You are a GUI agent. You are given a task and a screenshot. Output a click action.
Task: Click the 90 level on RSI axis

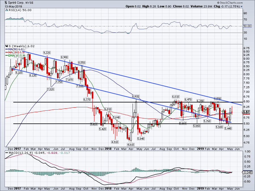(x=245, y=13)
